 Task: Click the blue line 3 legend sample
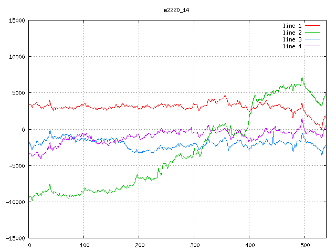(312, 39)
